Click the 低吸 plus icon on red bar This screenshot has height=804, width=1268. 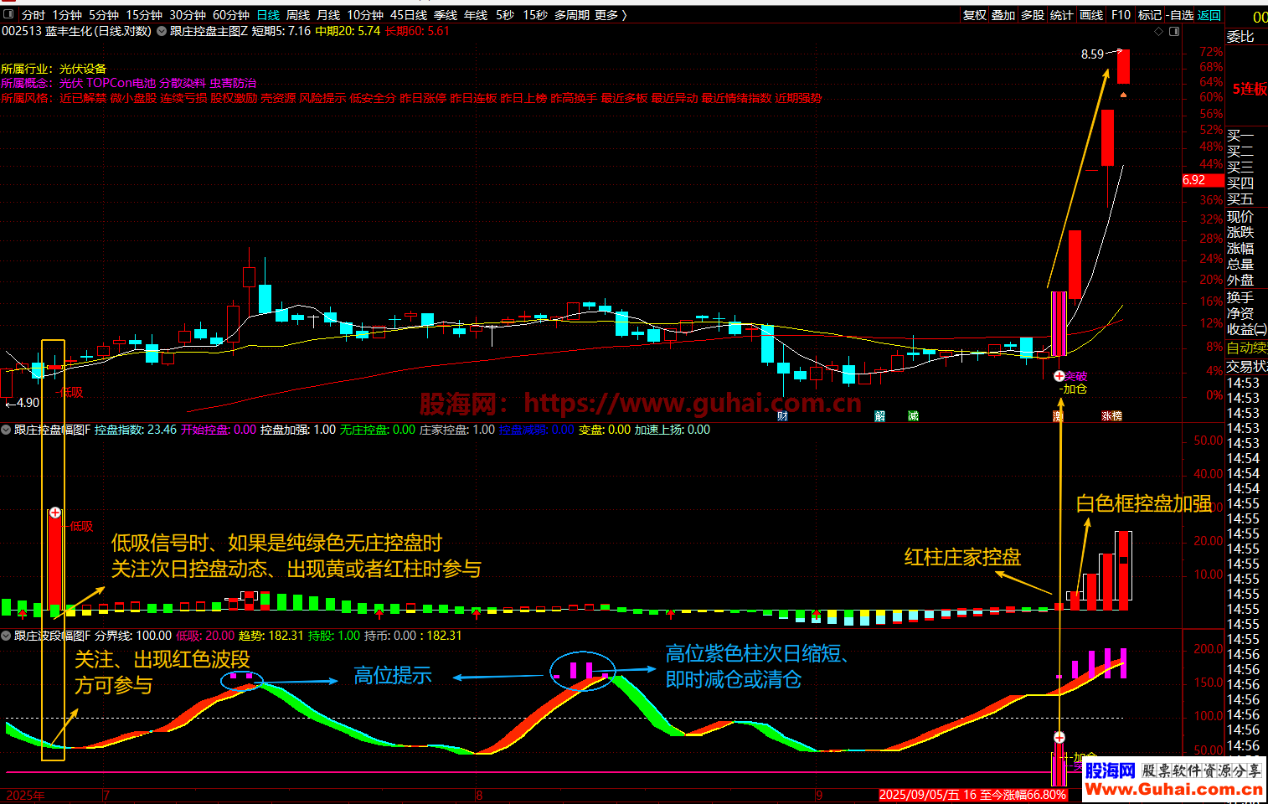coord(55,513)
